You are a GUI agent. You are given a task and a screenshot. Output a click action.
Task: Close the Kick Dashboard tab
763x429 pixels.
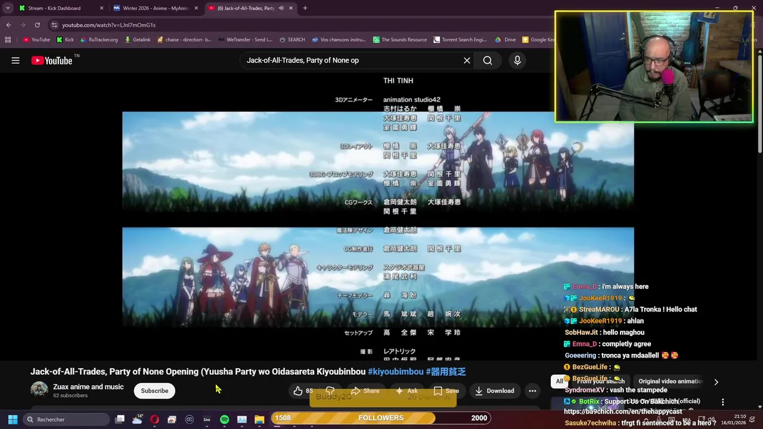(101, 8)
